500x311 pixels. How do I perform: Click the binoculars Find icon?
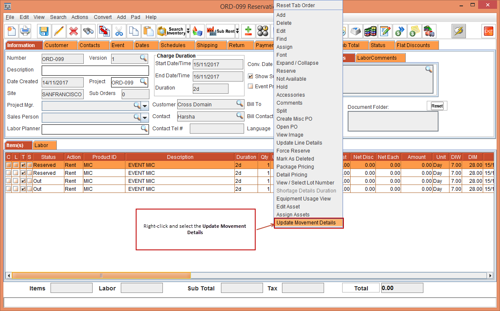pyautogui.click(x=88, y=31)
